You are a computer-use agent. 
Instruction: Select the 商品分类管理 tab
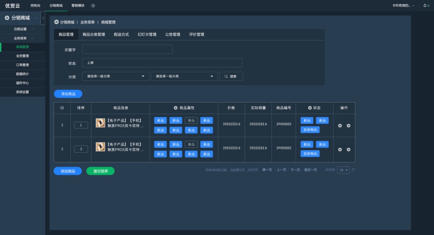(x=94, y=35)
